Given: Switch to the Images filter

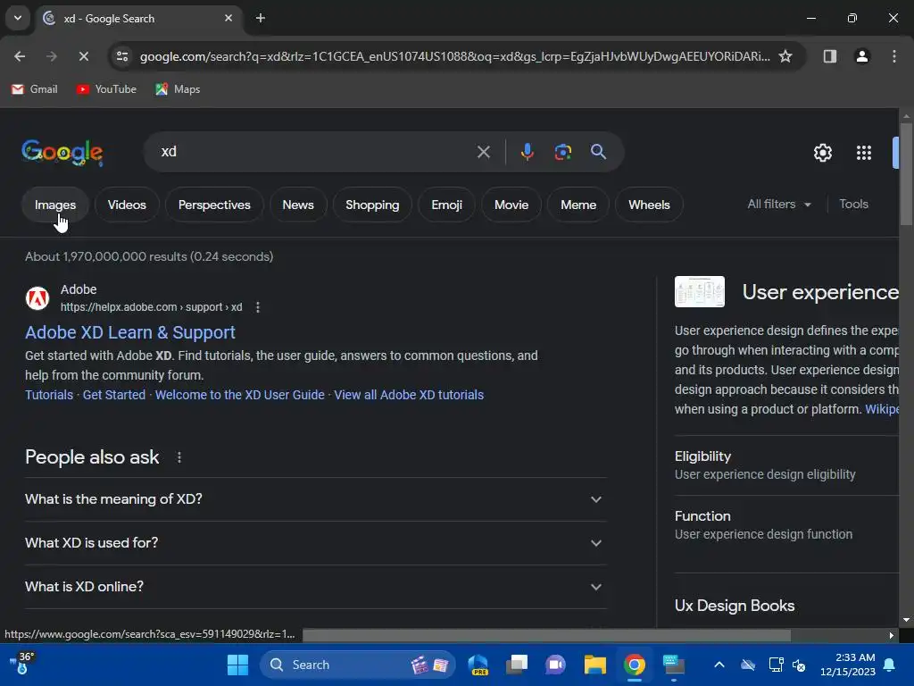Looking at the screenshot, I should [x=55, y=205].
